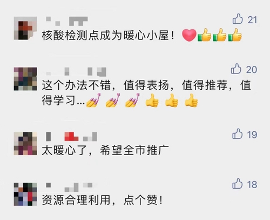270x220 pixels.
Task: Tap the red heart emoji in first comment
Action: [189, 35]
